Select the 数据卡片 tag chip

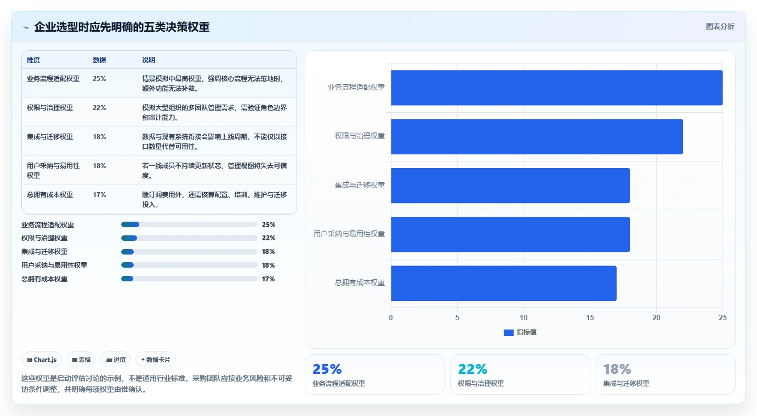pyautogui.click(x=156, y=360)
